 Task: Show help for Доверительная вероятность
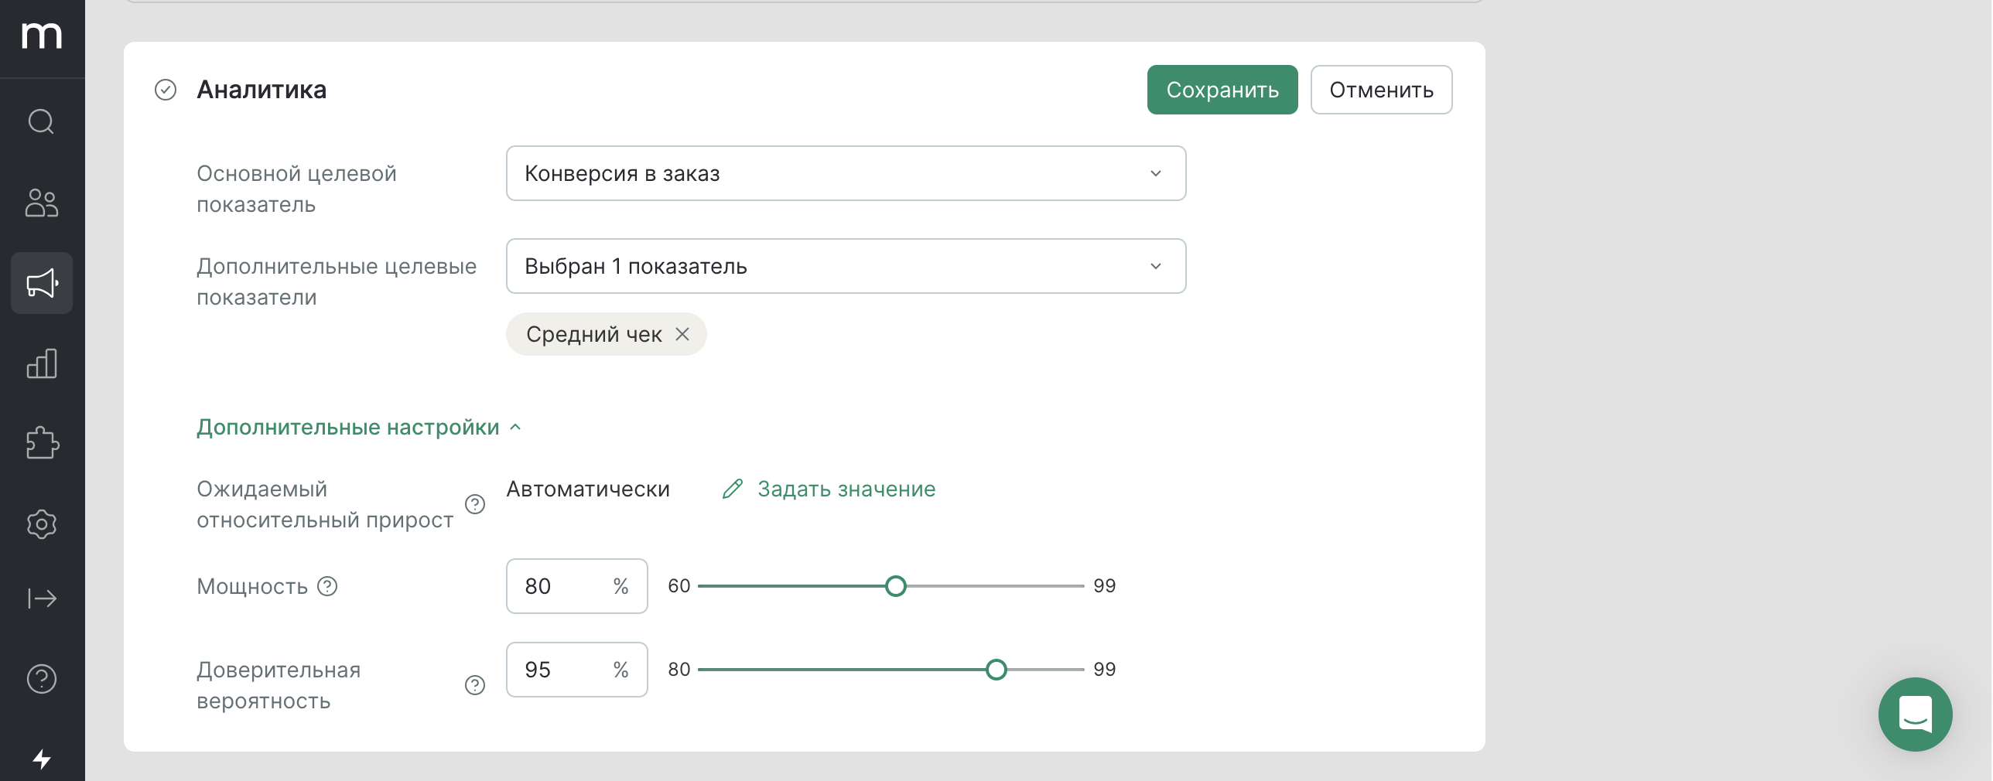click(475, 685)
